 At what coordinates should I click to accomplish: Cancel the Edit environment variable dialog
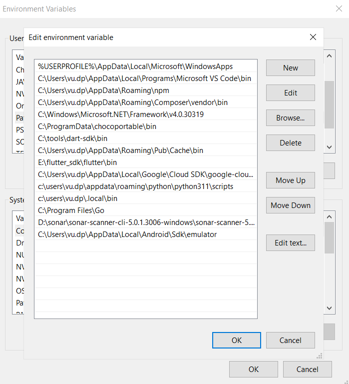pyautogui.click(x=290, y=340)
